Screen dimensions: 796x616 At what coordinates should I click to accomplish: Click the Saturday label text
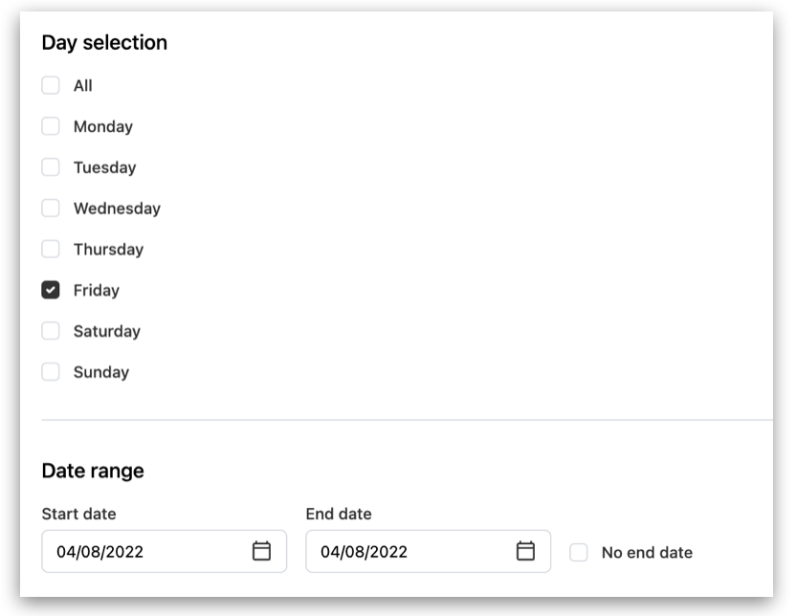tap(107, 331)
